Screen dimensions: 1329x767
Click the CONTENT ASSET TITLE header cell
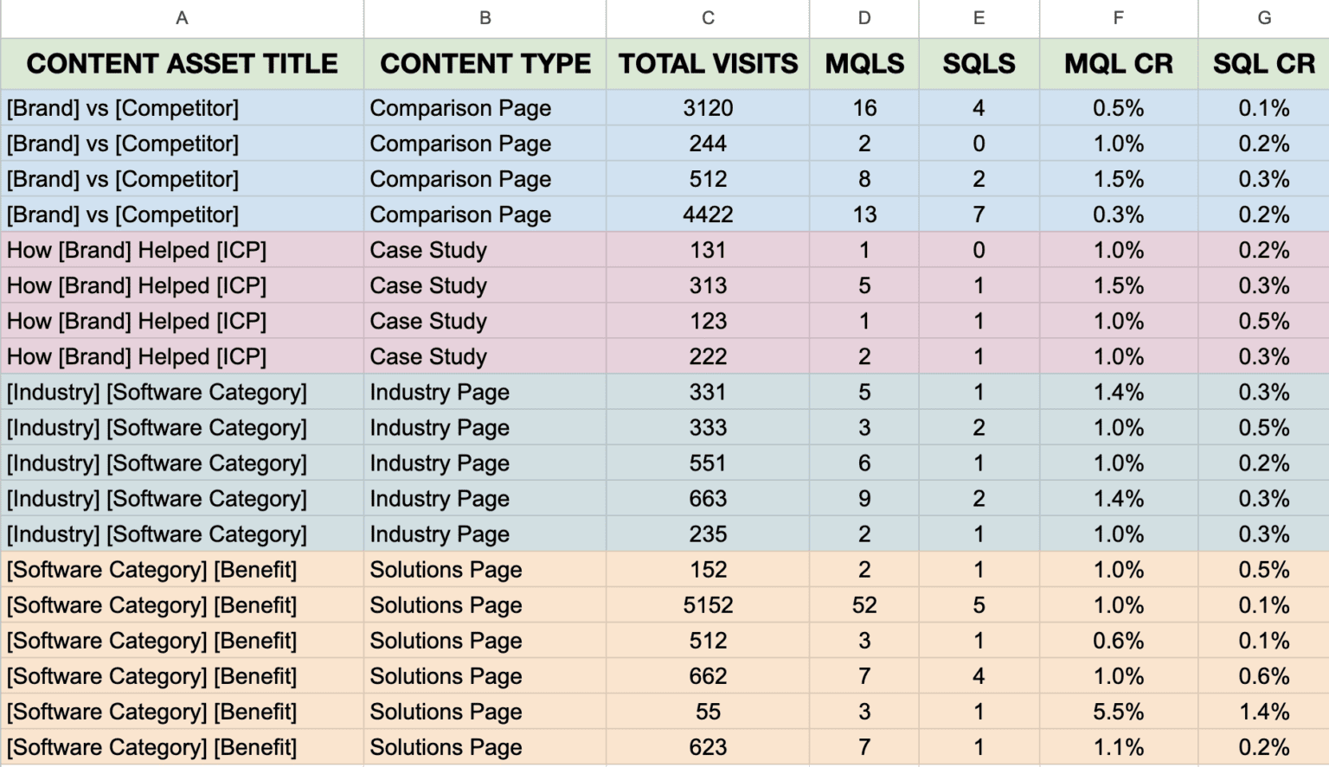[182, 64]
